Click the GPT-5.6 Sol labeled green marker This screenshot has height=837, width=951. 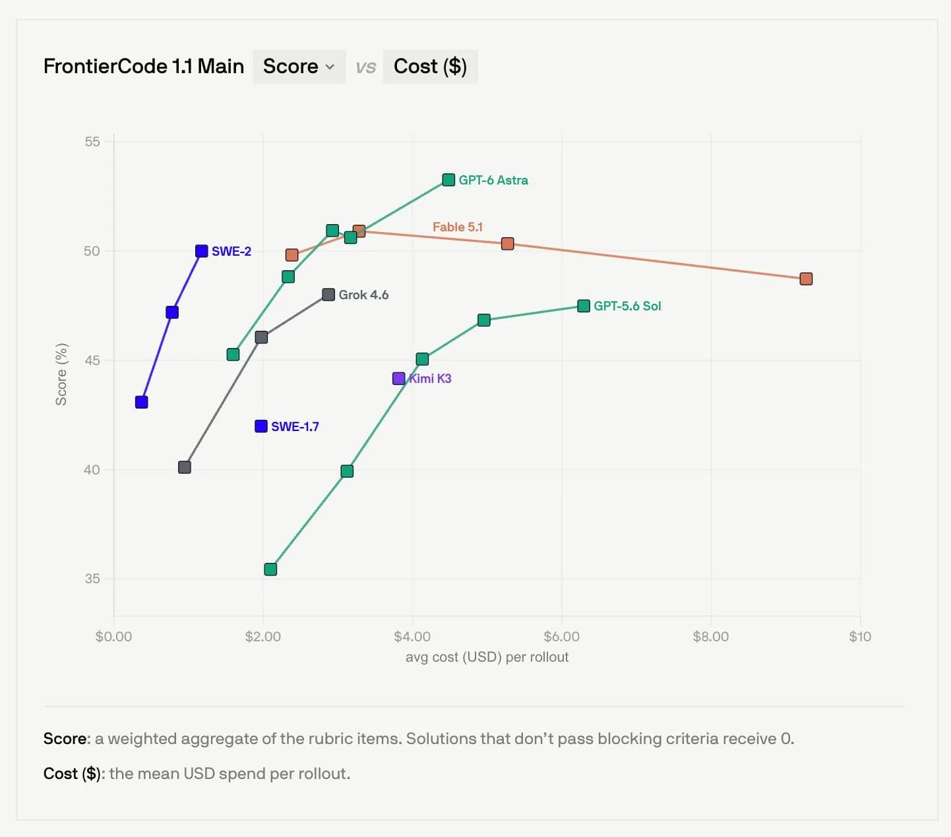pyautogui.click(x=584, y=306)
